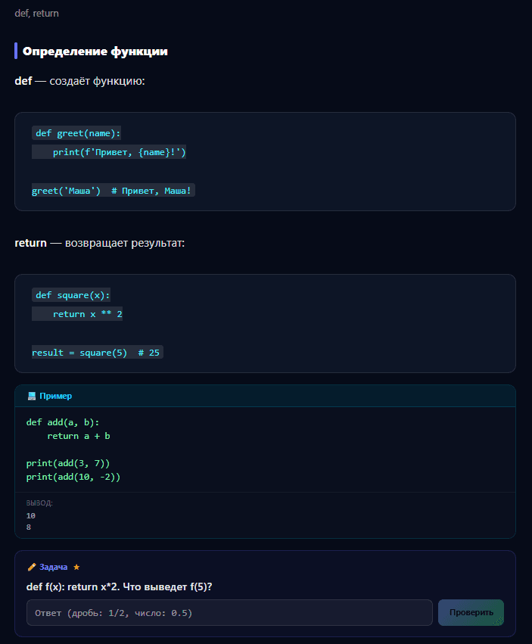Click the computer icon beside Пример

32,396
